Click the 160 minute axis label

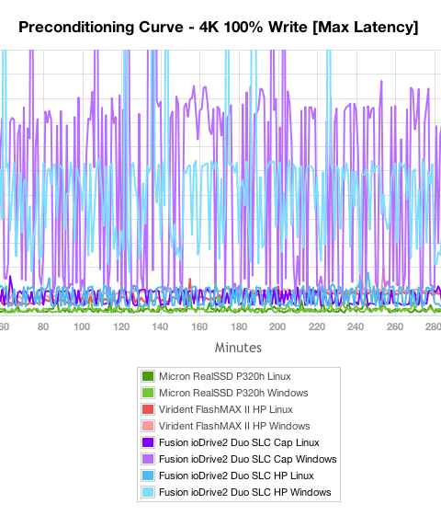[199, 327]
